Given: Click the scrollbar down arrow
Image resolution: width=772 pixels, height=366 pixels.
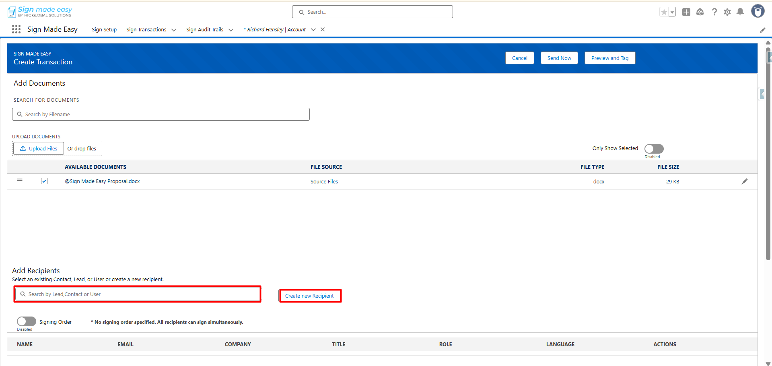Looking at the screenshot, I should tap(768, 363).
